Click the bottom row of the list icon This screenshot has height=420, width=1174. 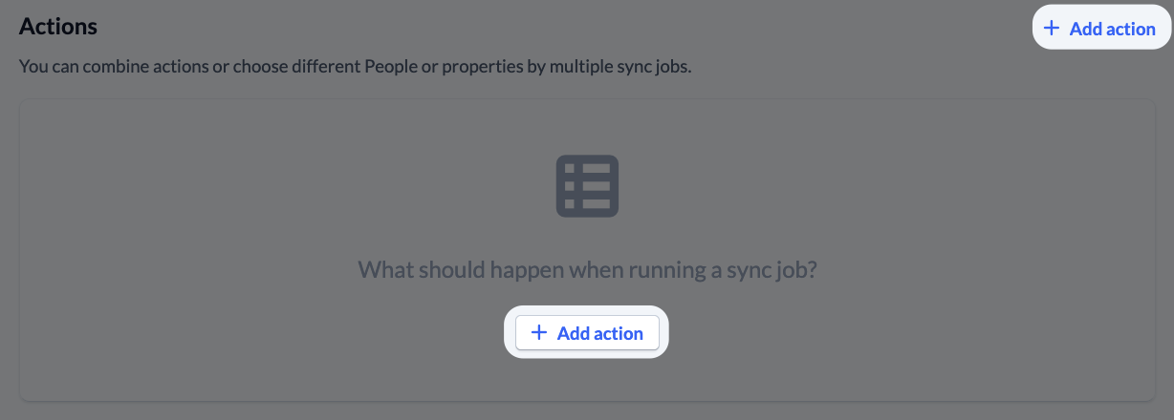click(x=587, y=203)
